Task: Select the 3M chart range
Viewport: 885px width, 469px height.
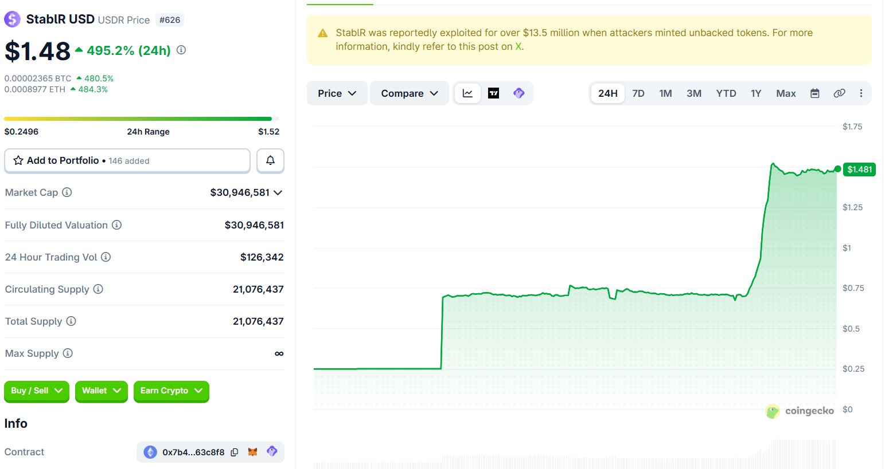Action: [694, 93]
